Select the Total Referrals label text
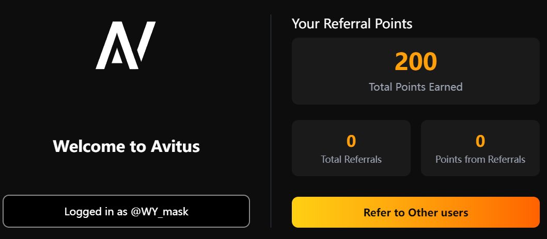Viewport: 547px width, 239px height. tap(351, 159)
